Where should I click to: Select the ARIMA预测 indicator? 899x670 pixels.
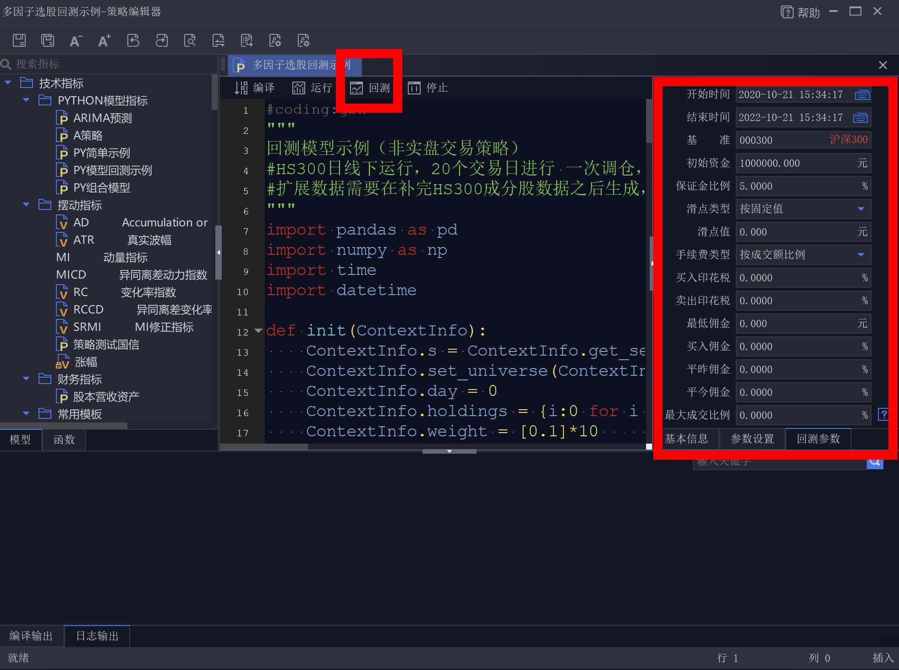[x=103, y=118]
